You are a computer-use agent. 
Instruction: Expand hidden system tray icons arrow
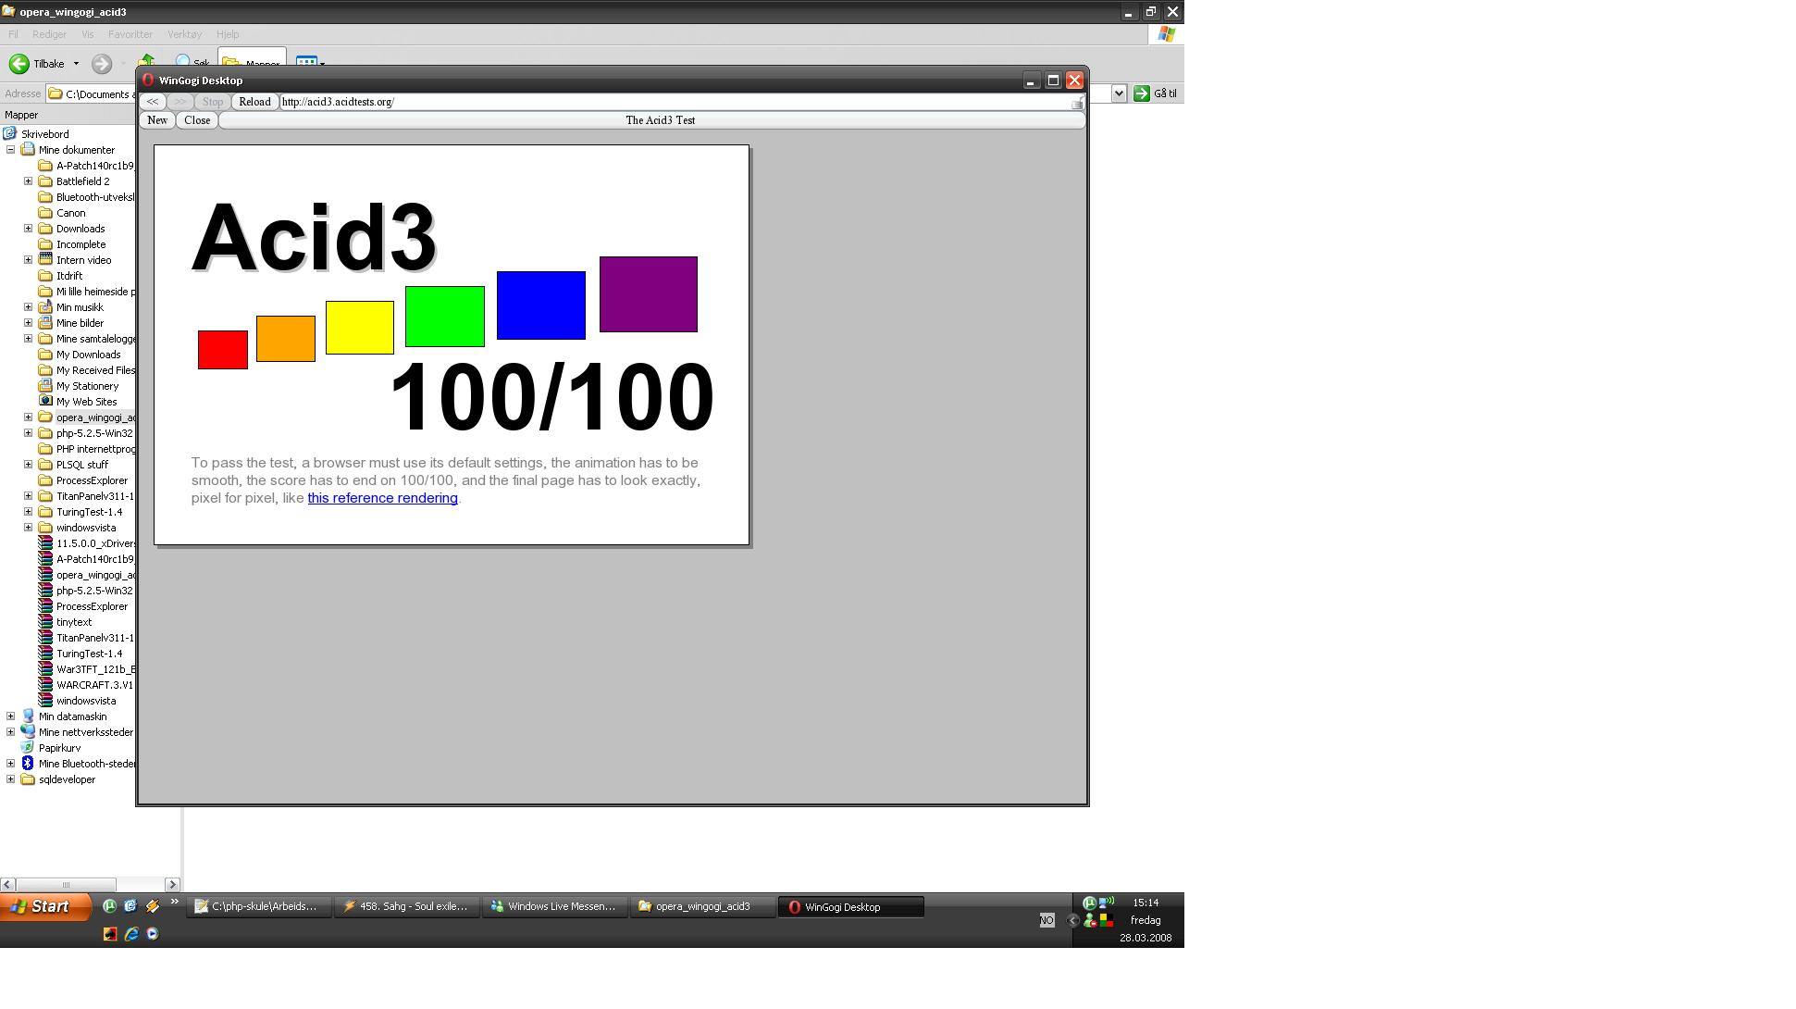pyautogui.click(x=1073, y=920)
